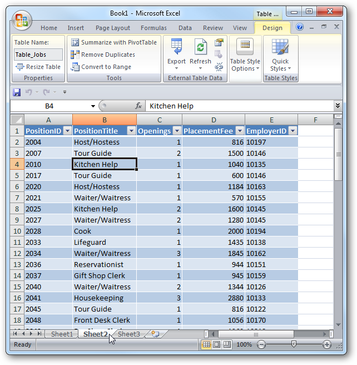Switch to Page Break Preview in status bar
The height and width of the screenshot is (365, 357).
[227, 344]
